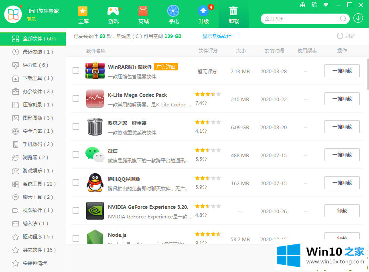Open the skin/gift icon in title bar
The image size is (369, 272).
303,5
